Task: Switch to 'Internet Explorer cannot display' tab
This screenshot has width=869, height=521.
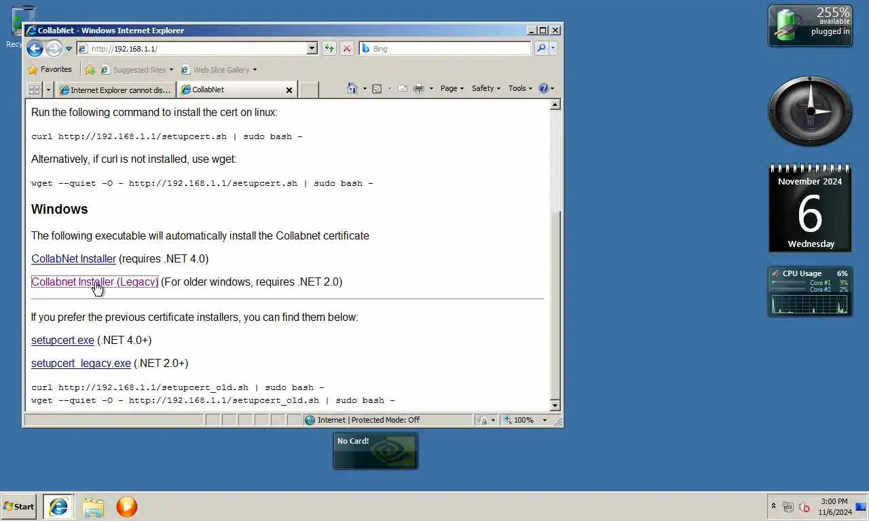Action: [x=115, y=90]
